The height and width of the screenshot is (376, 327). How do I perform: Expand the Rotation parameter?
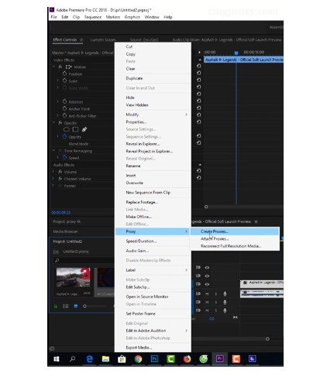pos(57,101)
